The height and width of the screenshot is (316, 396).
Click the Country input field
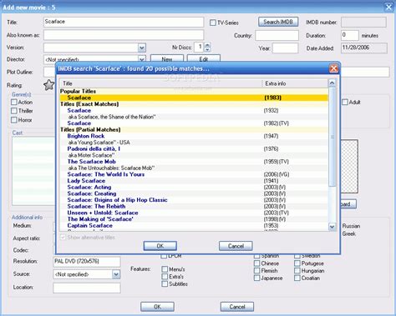(x=277, y=36)
